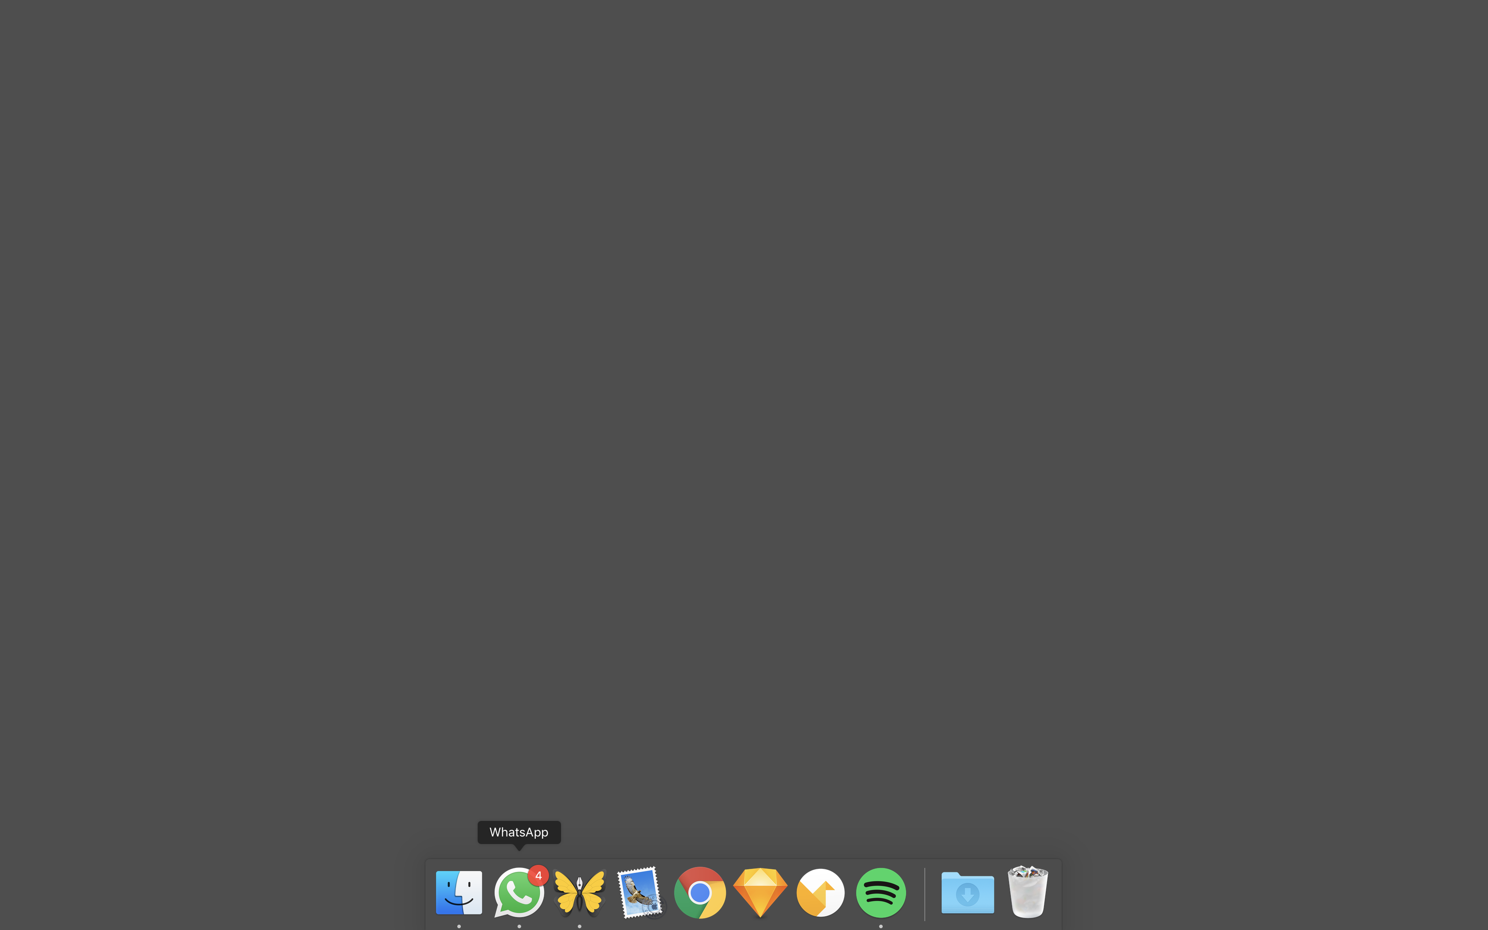Select the Paw golden retriever icon
The width and height of the screenshot is (1488, 930).
(x=820, y=892)
